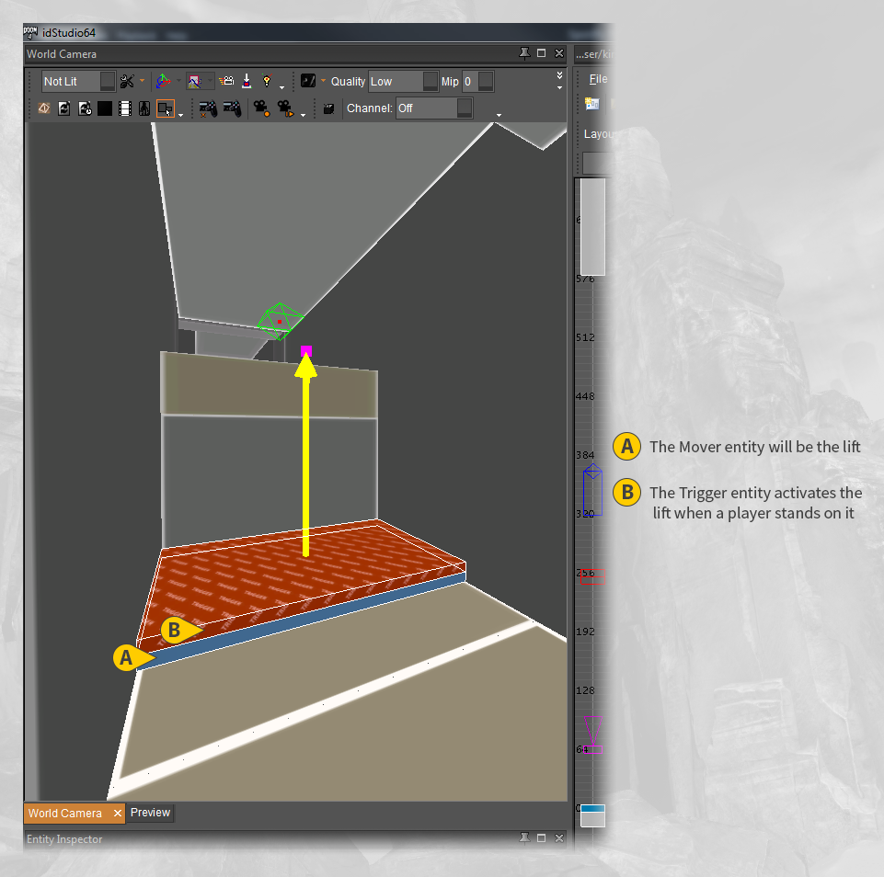Click the Entity Inspector panel title
Screen dimensions: 884x877
(x=64, y=839)
